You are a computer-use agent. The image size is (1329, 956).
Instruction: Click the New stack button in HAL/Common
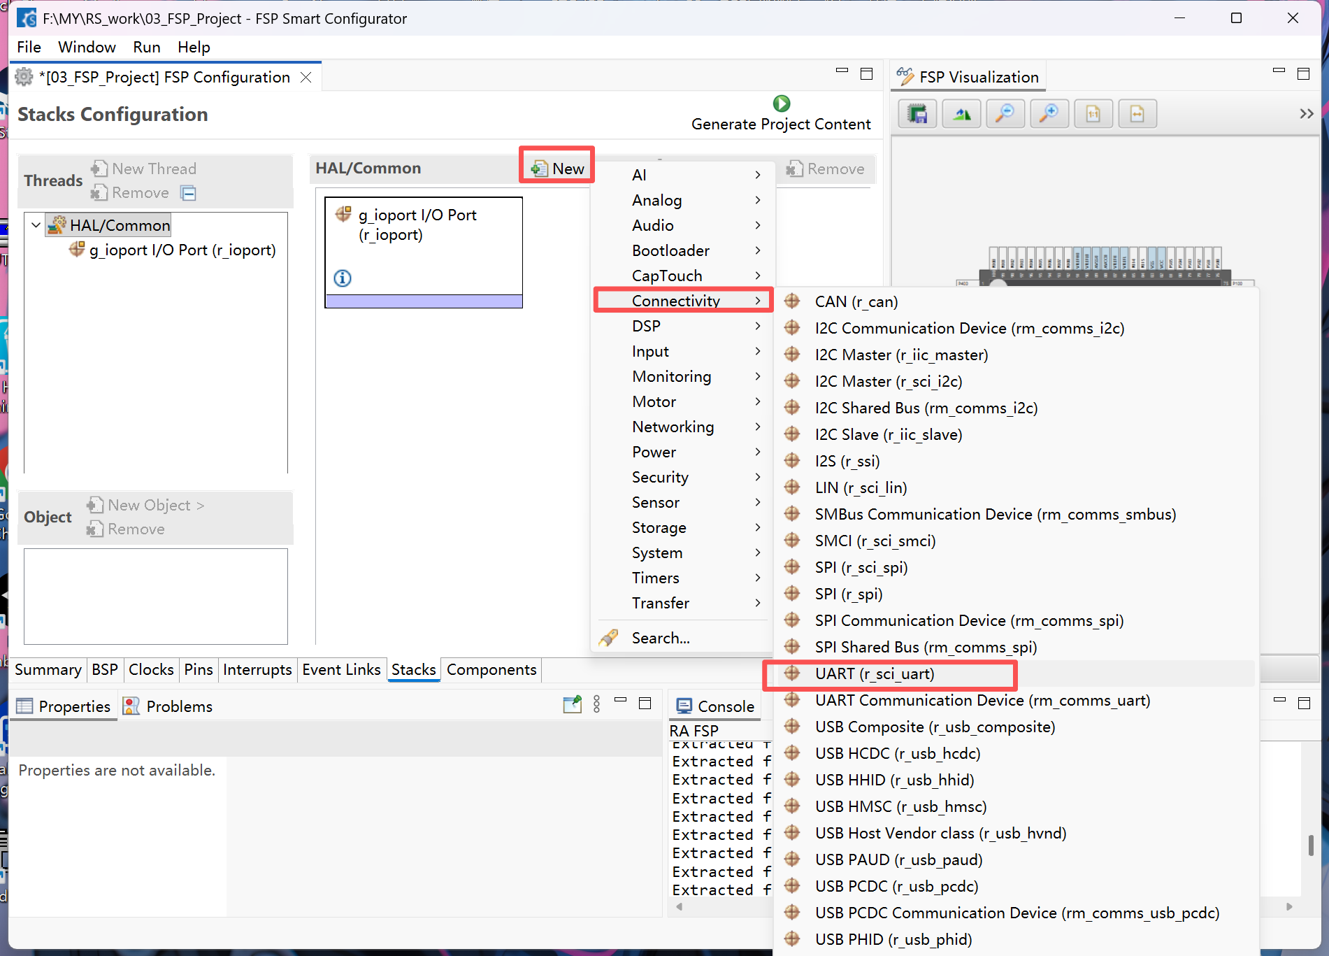[558, 169]
